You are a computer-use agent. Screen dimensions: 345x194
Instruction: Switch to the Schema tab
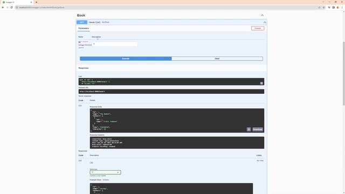pos(106,179)
